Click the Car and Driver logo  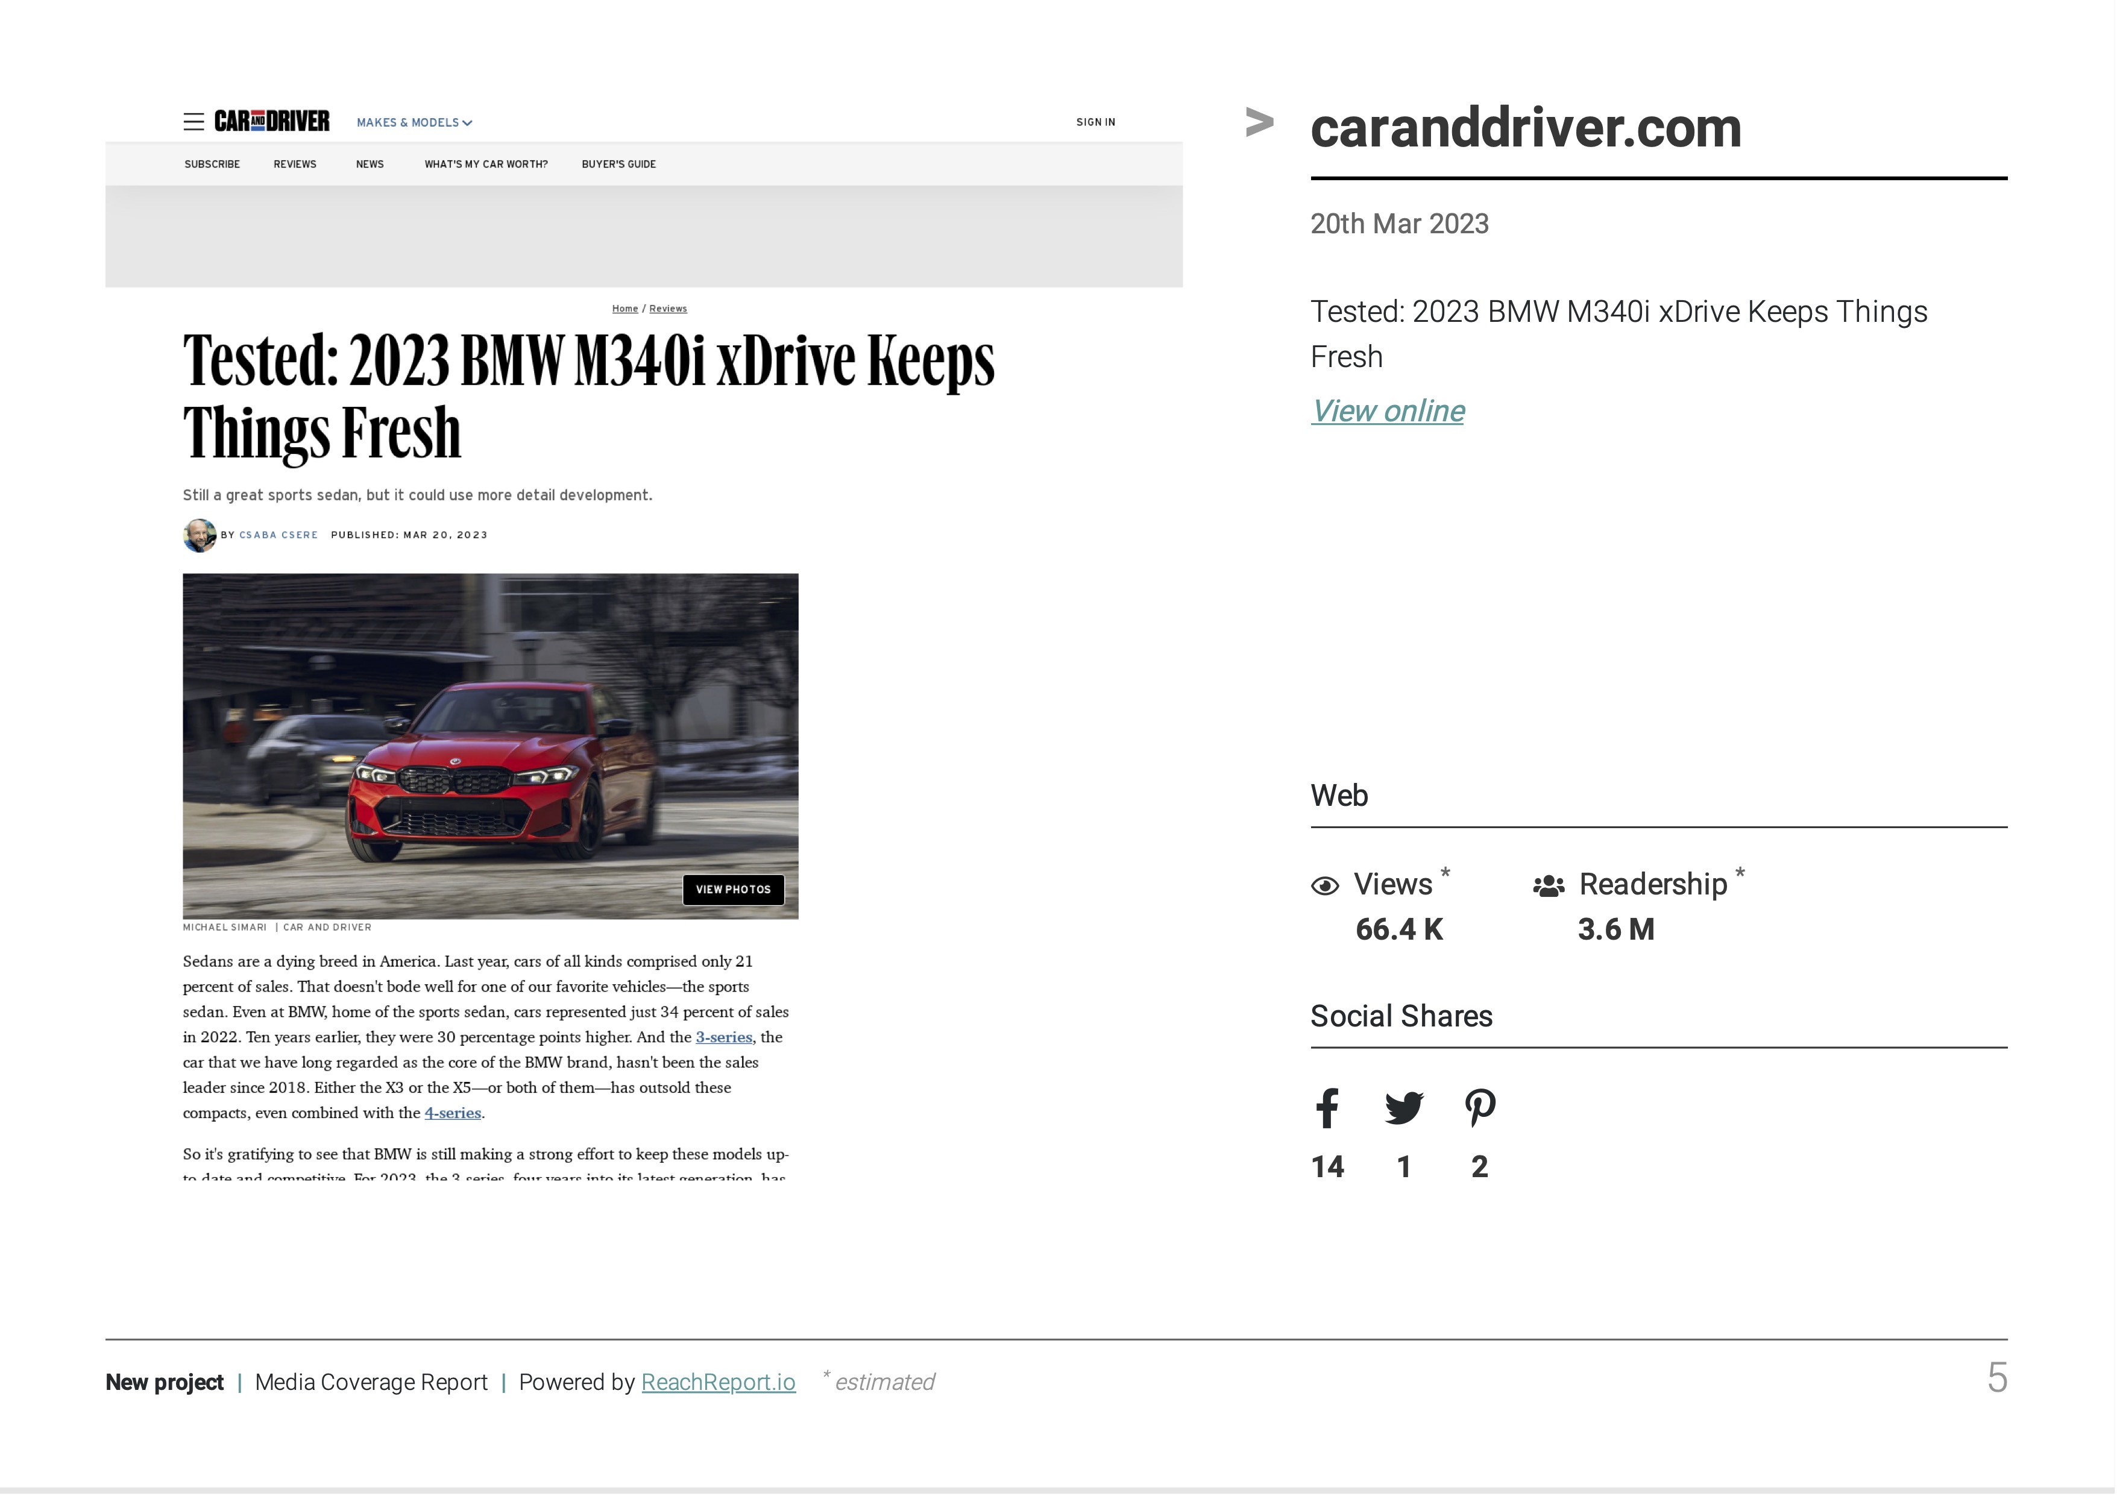(272, 121)
